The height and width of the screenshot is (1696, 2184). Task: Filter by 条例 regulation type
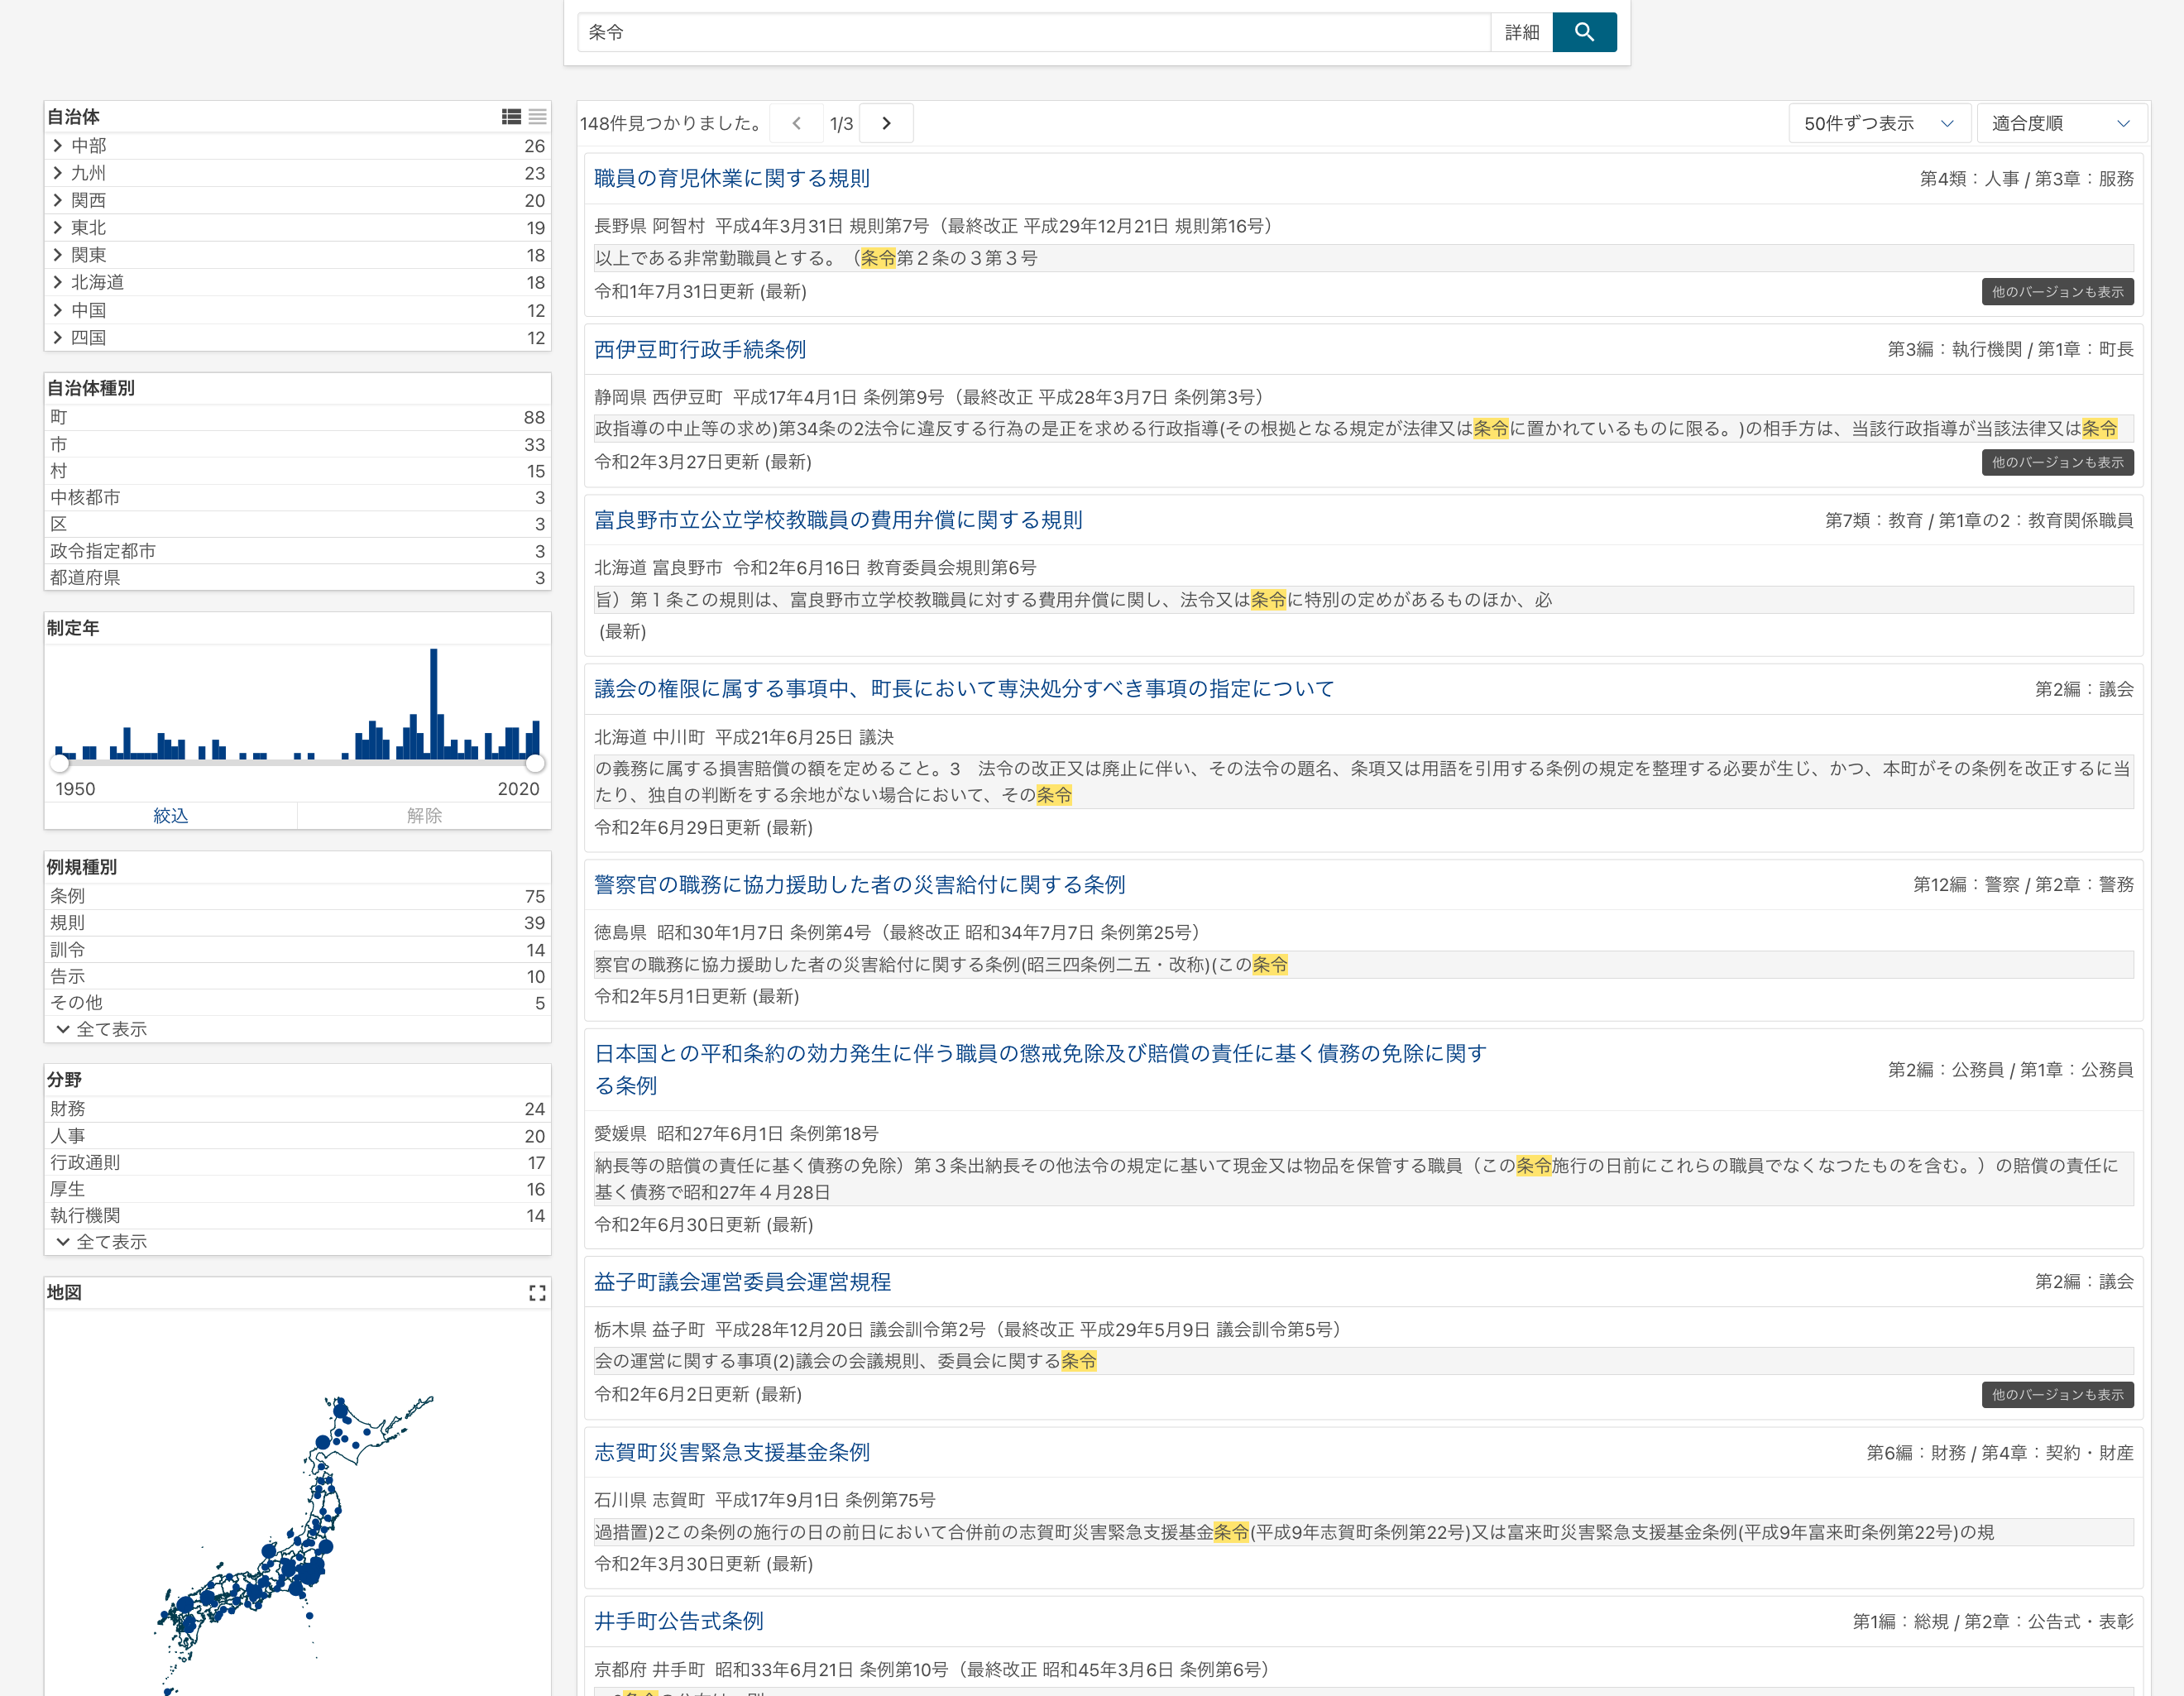(298, 896)
